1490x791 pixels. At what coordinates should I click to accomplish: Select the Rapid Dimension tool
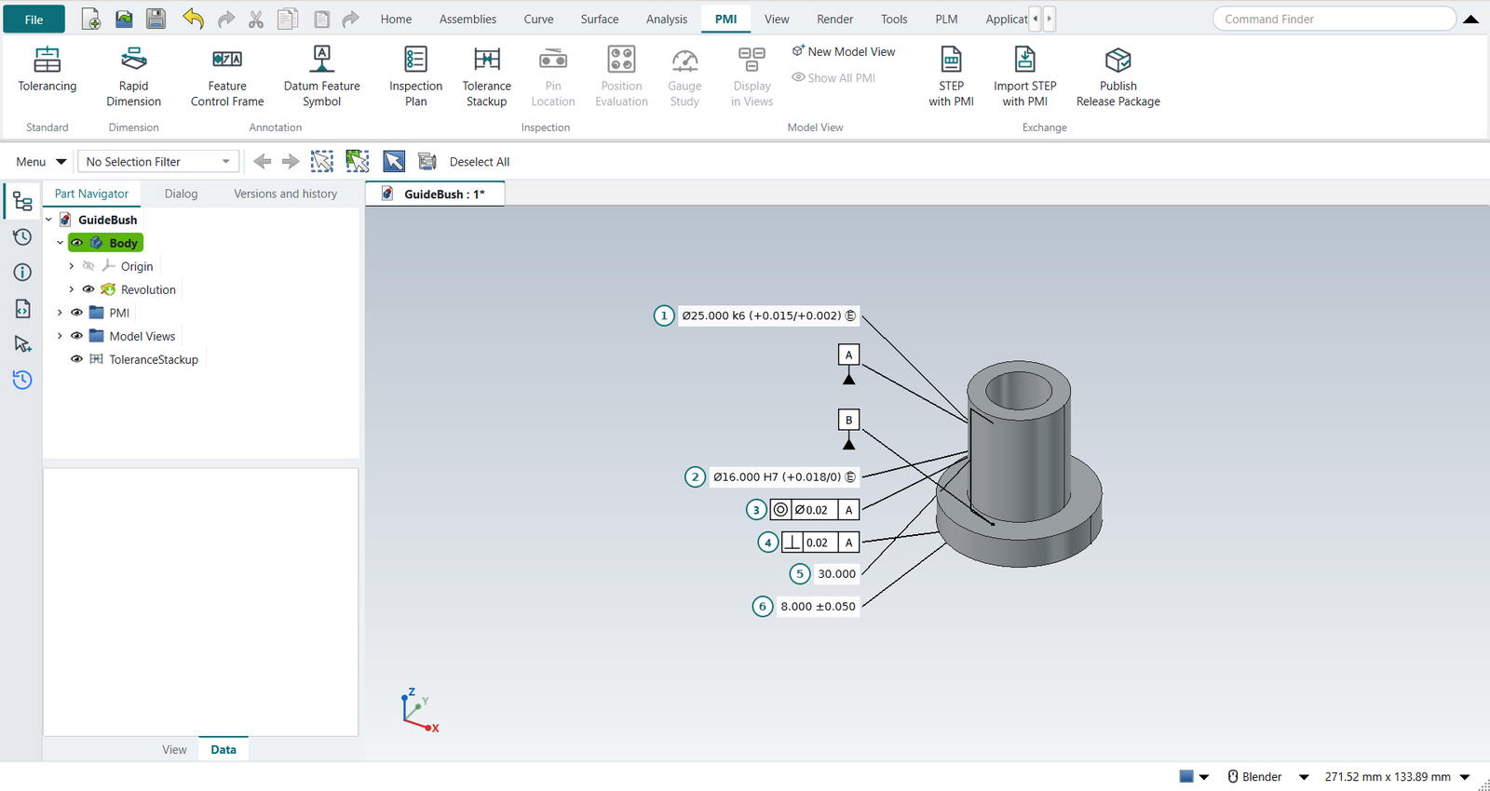pyautogui.click(x=133, y=76)
